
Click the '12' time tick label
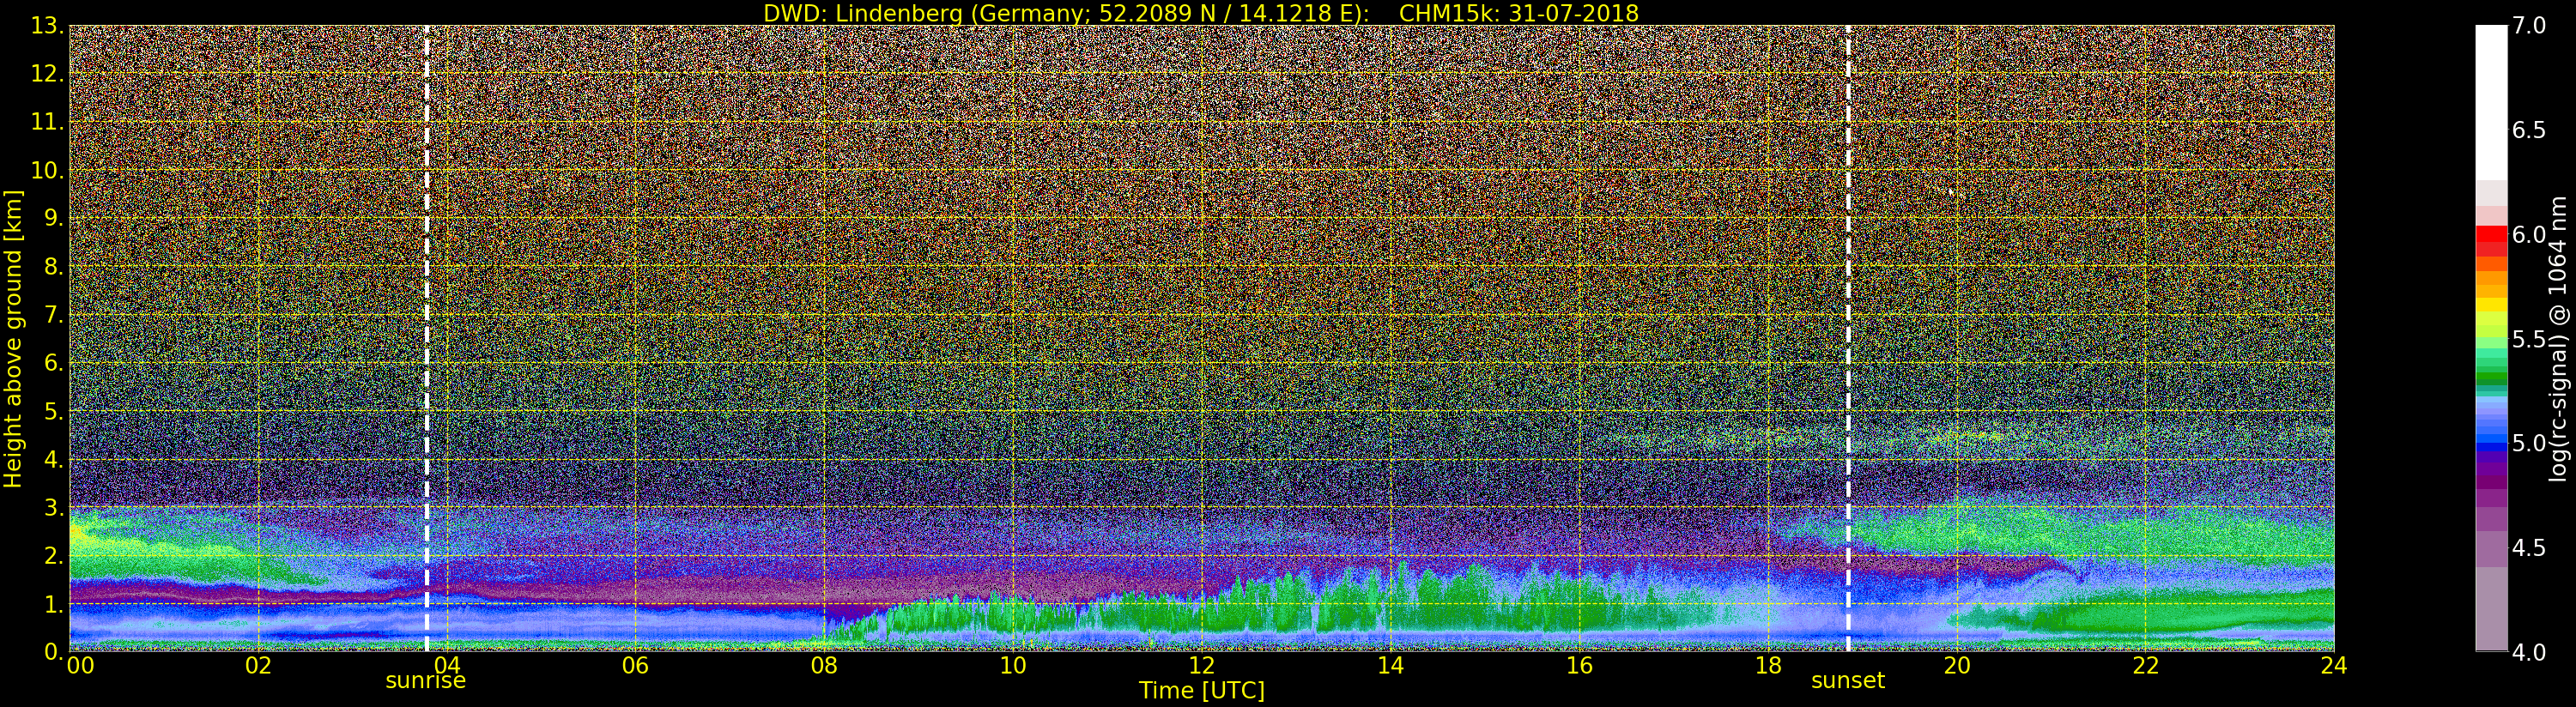click(x=1202, y=665)
